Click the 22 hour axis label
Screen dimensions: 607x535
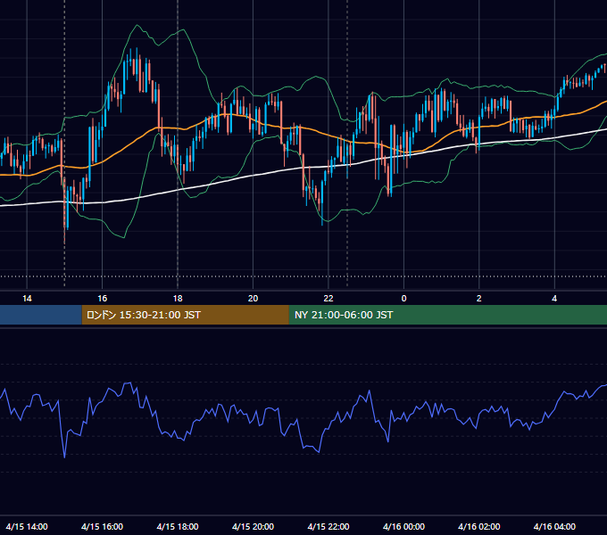click(x=328, y=299)
